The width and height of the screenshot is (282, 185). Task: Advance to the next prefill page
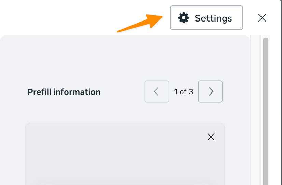coord(210,91)
